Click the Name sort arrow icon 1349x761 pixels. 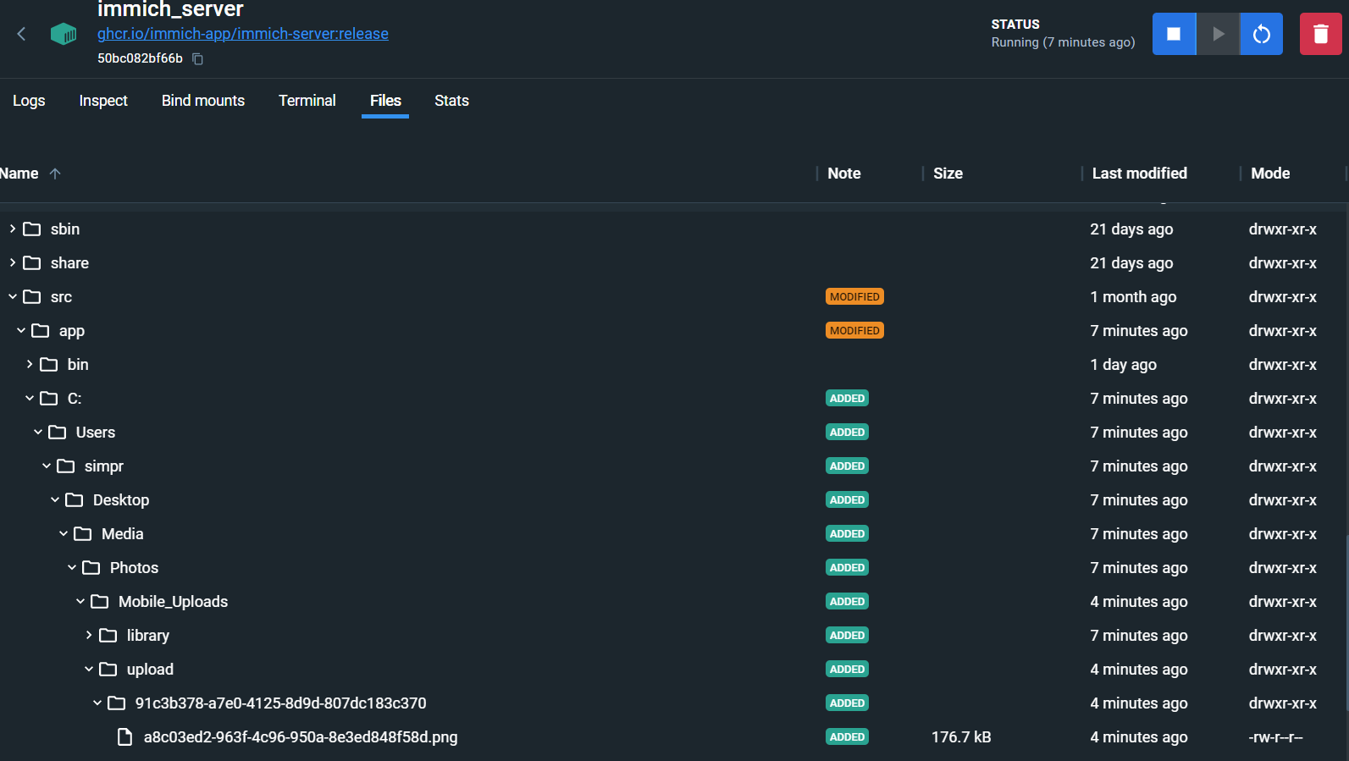(x=55, y=174)
